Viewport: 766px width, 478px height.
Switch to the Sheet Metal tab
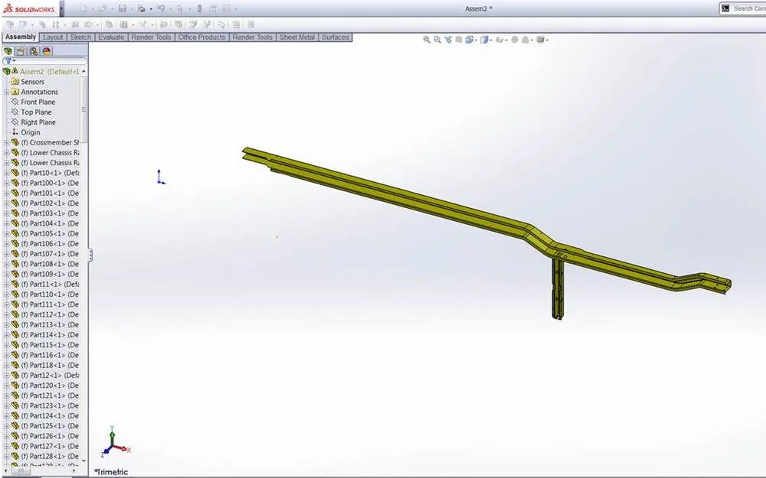coord(296,37)
